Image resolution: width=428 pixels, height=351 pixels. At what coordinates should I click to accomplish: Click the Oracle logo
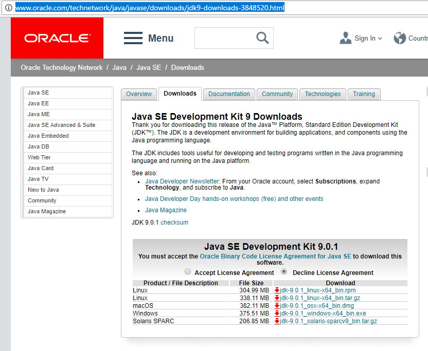(57, 38)
